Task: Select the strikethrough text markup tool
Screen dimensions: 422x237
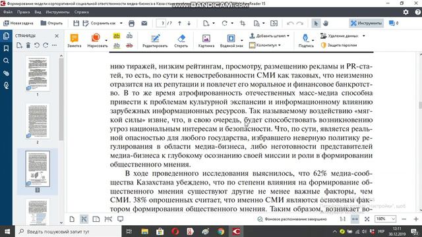Action: click(129, 45)
